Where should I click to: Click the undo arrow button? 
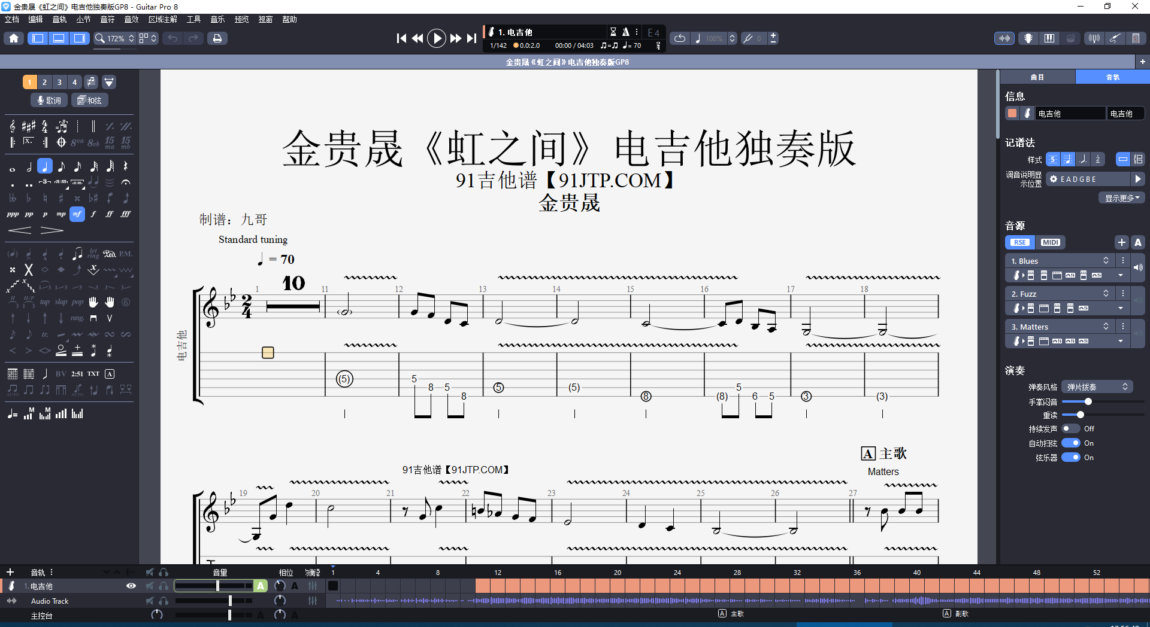point(172,38)
